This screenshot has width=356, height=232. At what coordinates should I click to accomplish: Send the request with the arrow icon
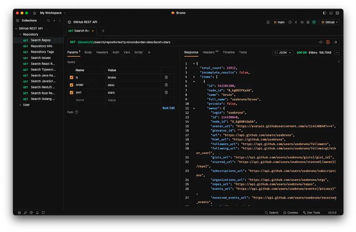[x=336, y=42]
